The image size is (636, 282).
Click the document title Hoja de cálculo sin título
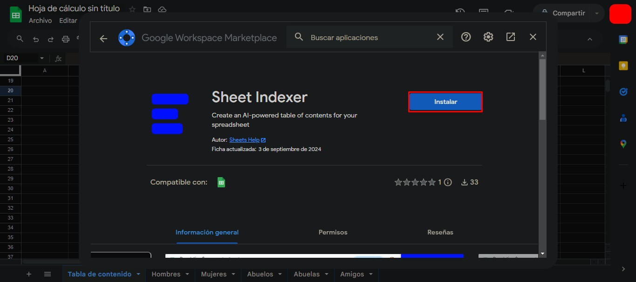pos(74,8)
